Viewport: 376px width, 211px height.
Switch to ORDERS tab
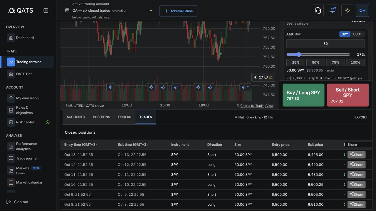(x=125, y=117)
